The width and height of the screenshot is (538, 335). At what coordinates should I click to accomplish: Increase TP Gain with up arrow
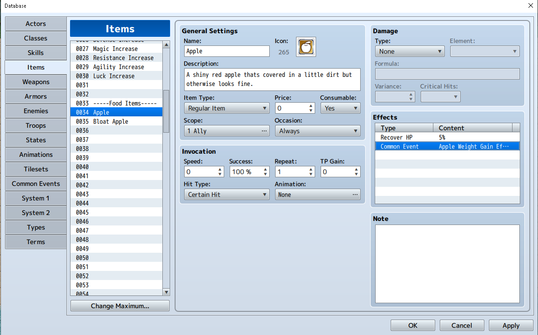point(356,170)
